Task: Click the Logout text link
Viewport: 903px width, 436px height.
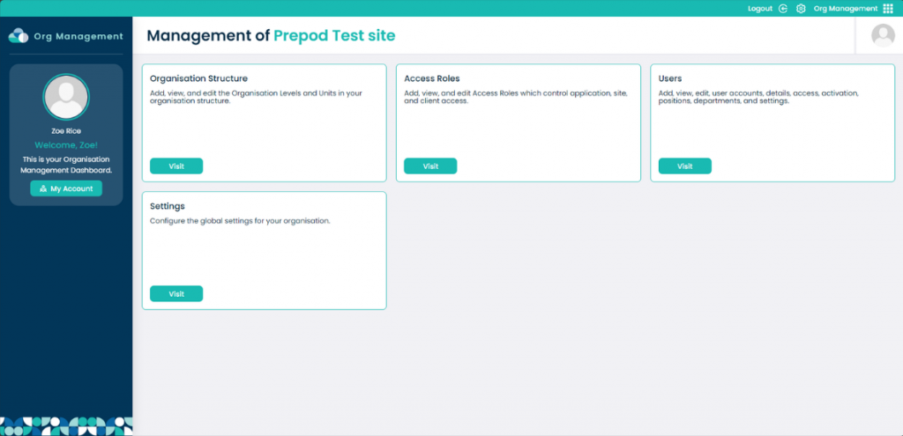Action: click(x=759, y=9)
